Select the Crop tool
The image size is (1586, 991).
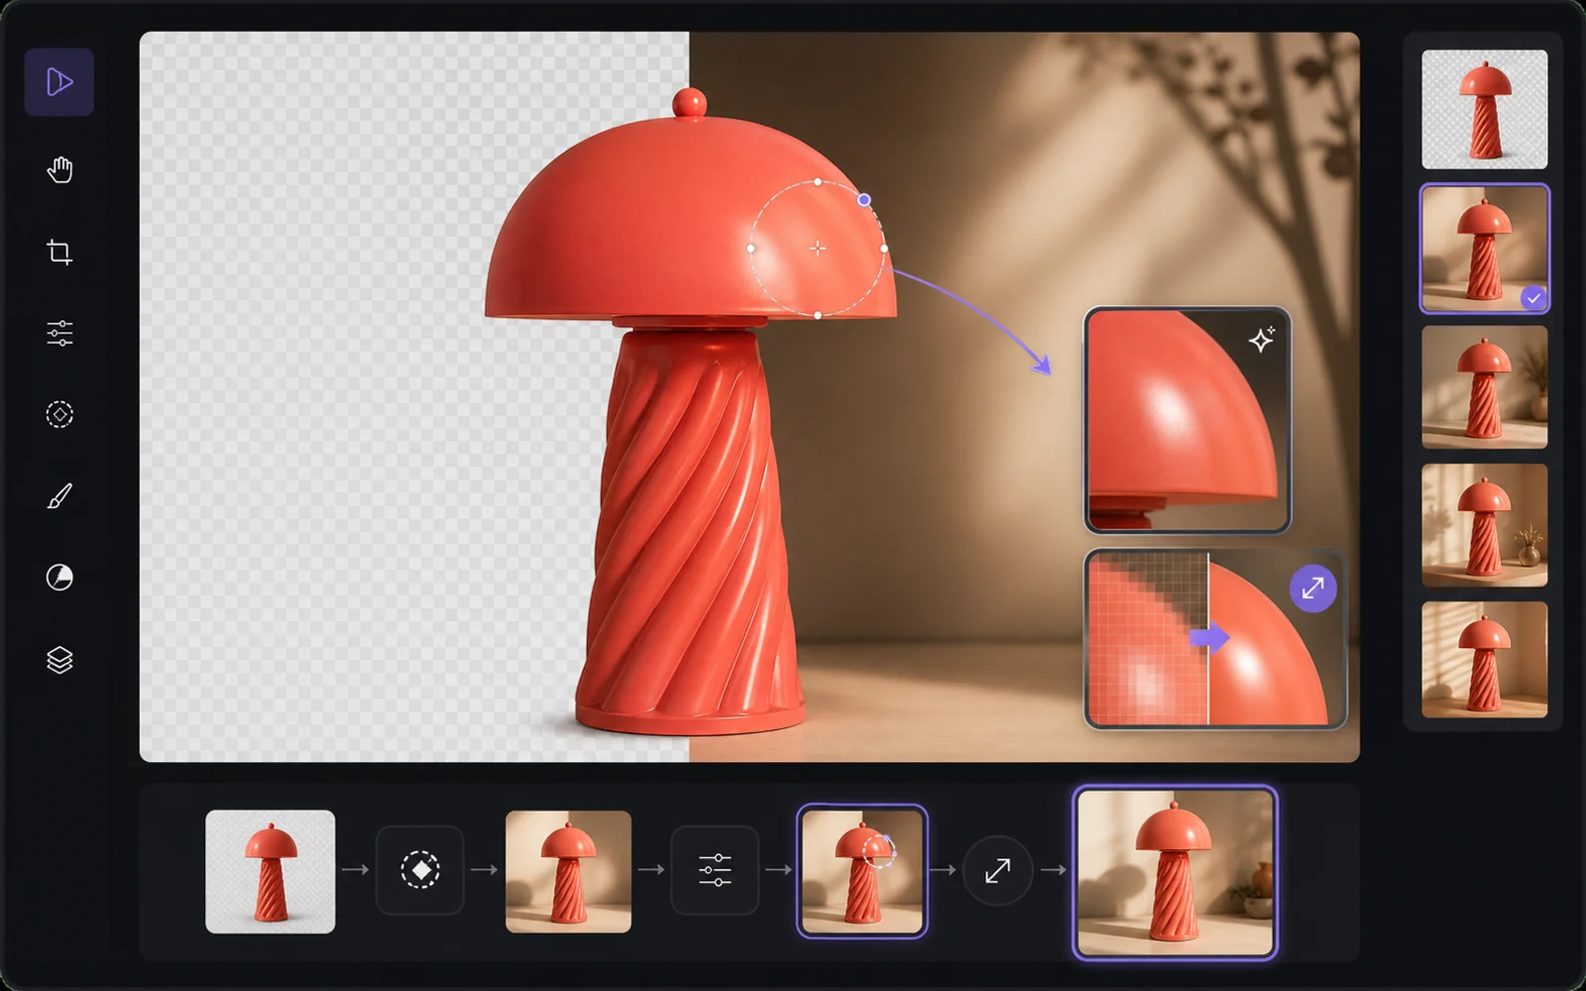(59, 252)
